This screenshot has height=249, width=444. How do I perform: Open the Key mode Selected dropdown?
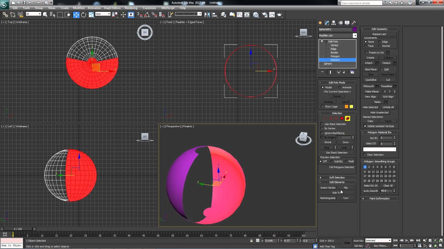pyautogui.click(x=378, y=241)
